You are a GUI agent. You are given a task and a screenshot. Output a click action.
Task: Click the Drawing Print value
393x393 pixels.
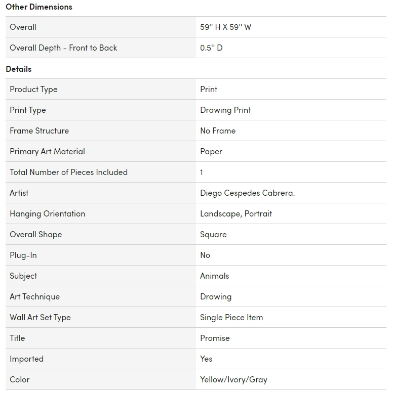(x=225, y=110)
